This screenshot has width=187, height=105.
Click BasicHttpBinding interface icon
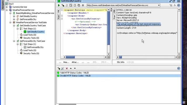coord(14,13)
